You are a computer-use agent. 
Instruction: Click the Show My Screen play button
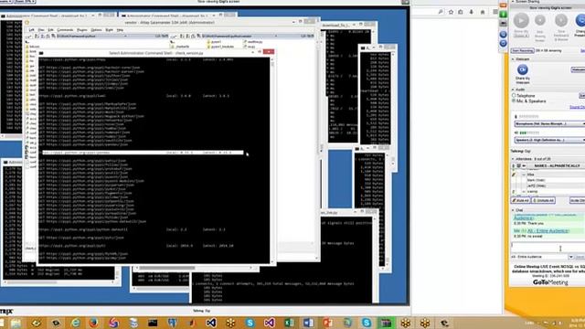pos(521,21)
